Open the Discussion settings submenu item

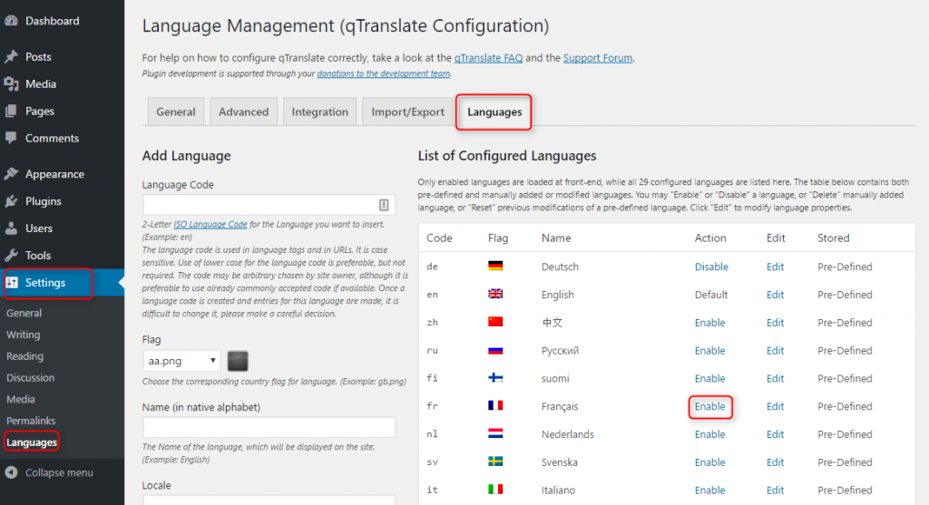point(30,378)
